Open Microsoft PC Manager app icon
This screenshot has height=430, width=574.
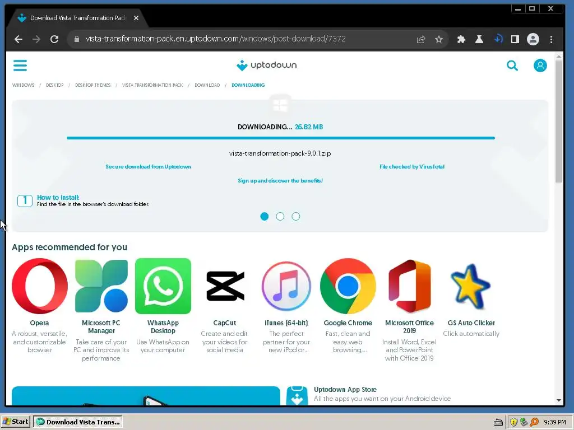101,286
